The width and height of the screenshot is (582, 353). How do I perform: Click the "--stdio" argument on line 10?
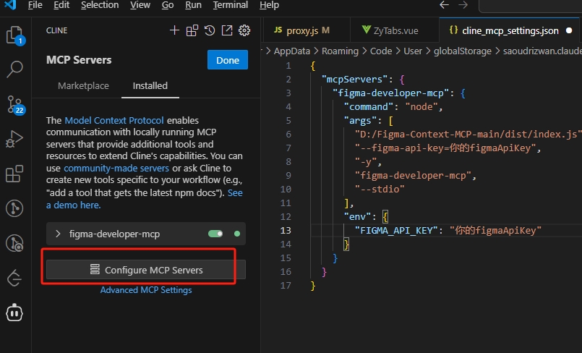[380, 189]
